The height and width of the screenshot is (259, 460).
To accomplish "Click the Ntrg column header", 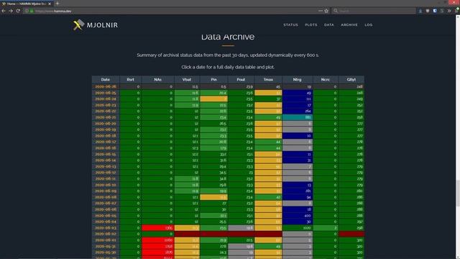I will point(297,80).
